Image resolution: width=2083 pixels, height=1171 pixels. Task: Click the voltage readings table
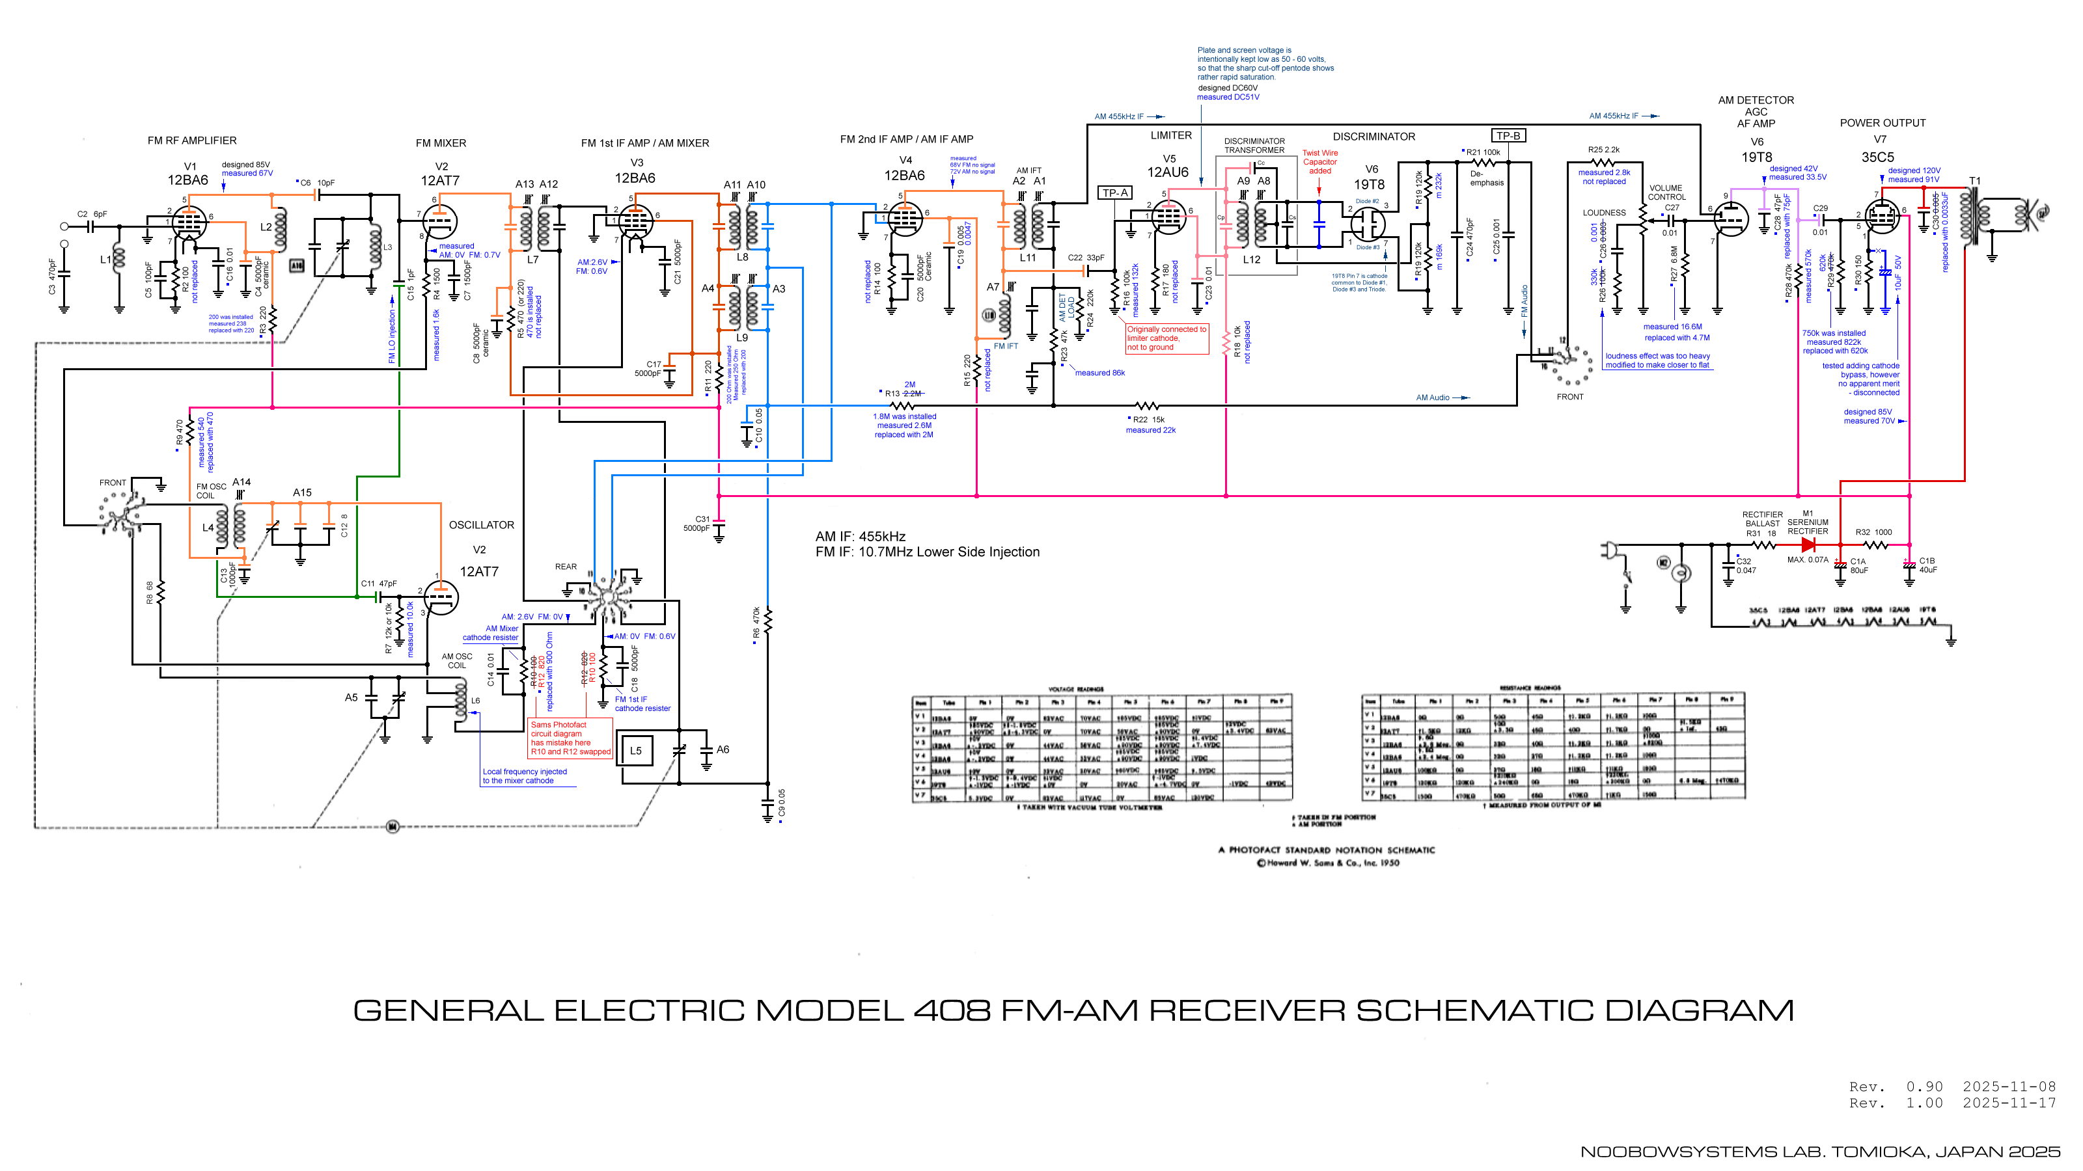(x=1101, y=747)
